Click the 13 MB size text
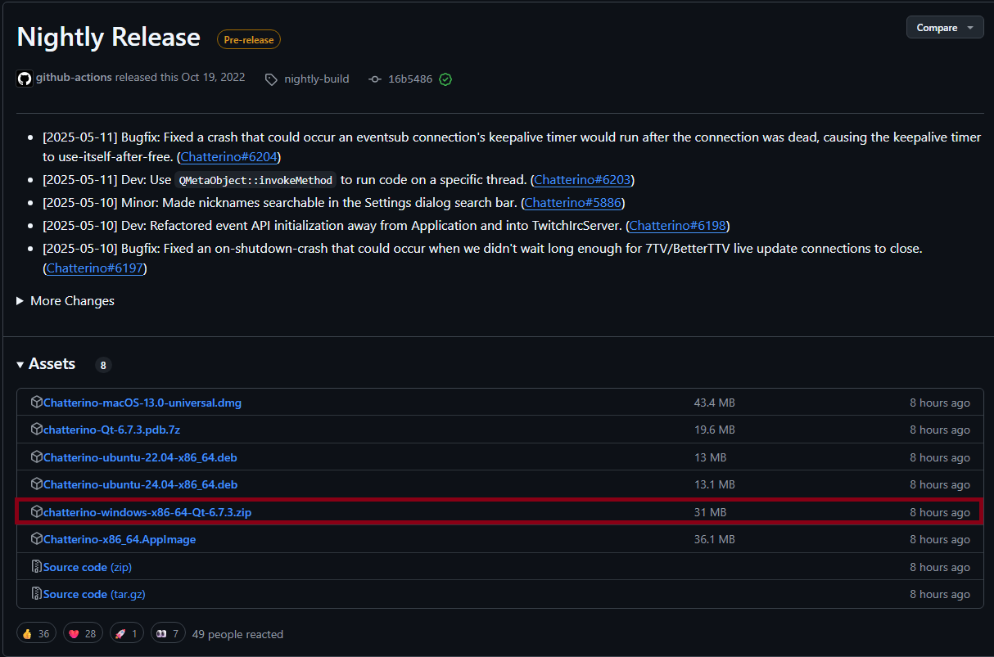This screenshot has height=657, width=994. coord(711,457)
